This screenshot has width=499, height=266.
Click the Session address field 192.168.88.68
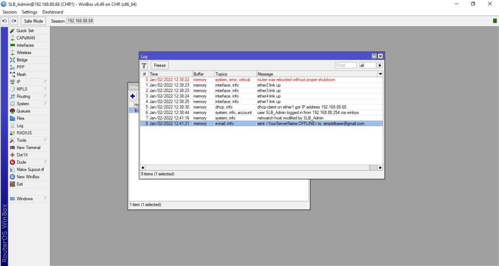(x=80, y=20)
